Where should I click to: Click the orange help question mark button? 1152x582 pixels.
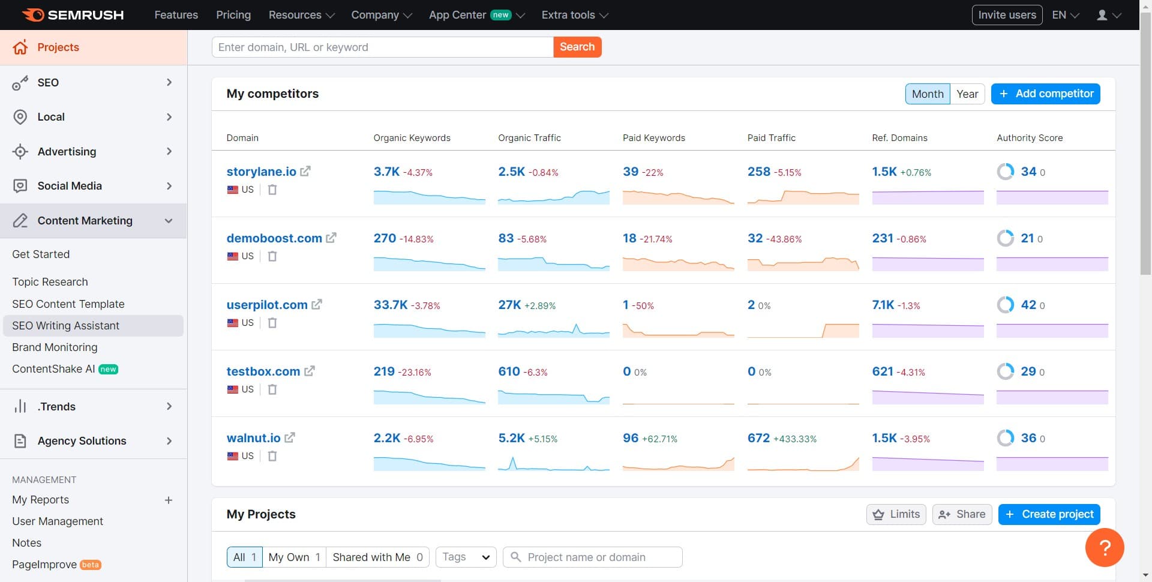pos(1104,547)
